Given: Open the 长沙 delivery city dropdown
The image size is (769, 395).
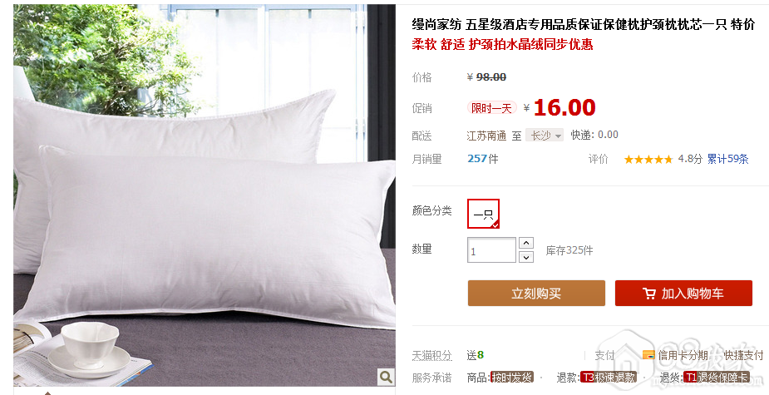Looking at the screenshot, I should [545, 136].
